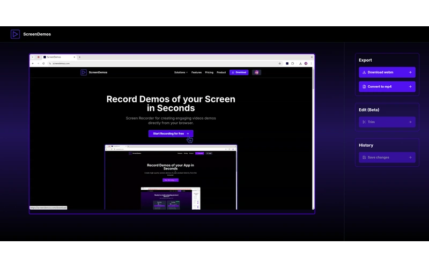Click the screendemos.com address bar

165,63
